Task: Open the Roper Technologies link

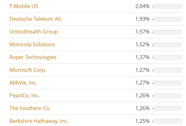Action: 33,57
